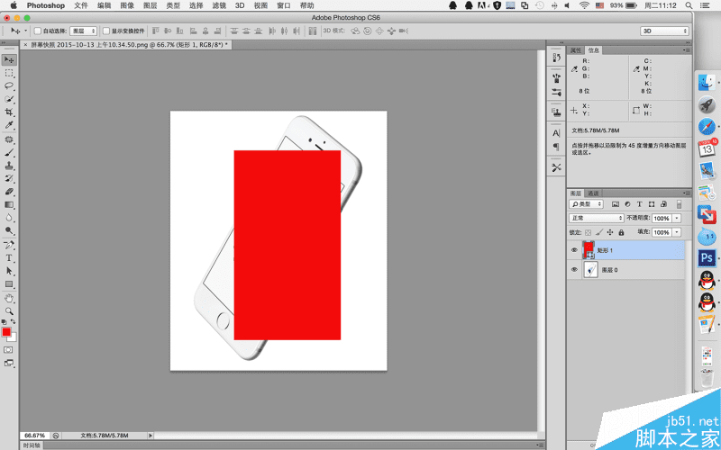
Task: Select the Crop tool
Action: pyautogui.click(x=9, y=112)
